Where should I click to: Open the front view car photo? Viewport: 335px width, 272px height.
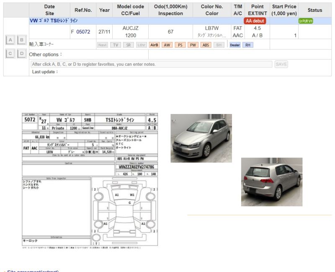tap(201, 138)
